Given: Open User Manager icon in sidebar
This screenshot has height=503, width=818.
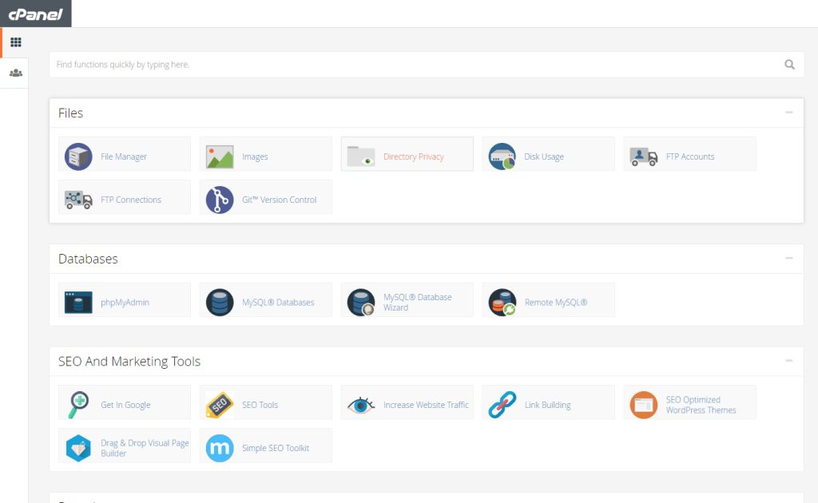Looking at the screenshot, I should pos(16,73).
